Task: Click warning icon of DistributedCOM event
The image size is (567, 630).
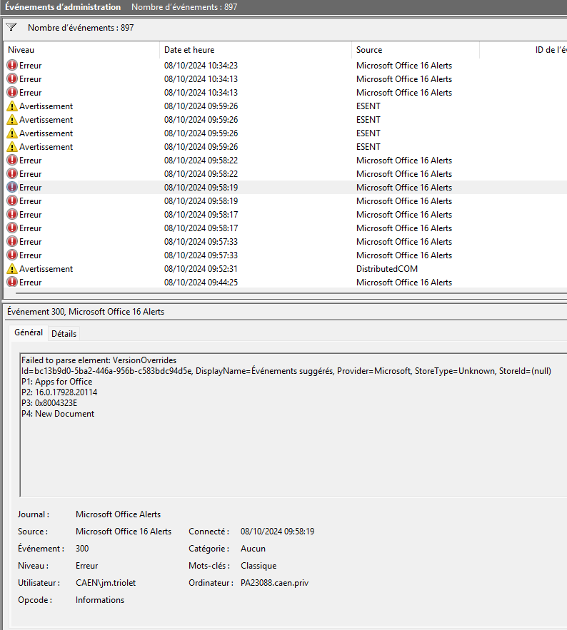Action: [x=12, y=269]
